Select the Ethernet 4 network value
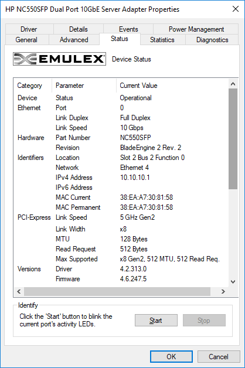 (x=134, y=168)
